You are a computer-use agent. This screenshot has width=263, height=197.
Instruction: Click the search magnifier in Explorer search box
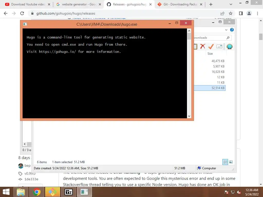(228, 38)
